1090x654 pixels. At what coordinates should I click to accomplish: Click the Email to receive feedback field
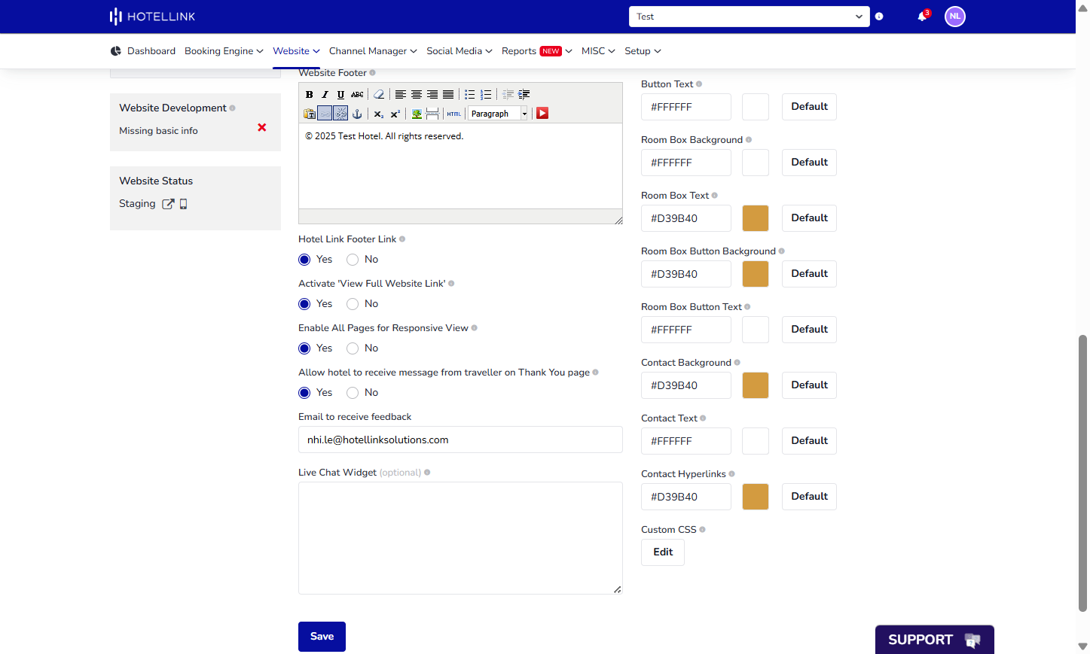(x=460, y=440)
